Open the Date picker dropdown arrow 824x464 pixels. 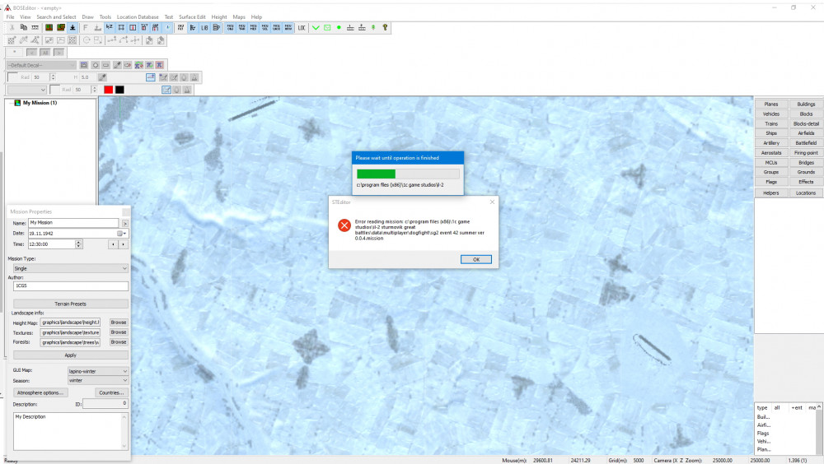click(124, 234)
